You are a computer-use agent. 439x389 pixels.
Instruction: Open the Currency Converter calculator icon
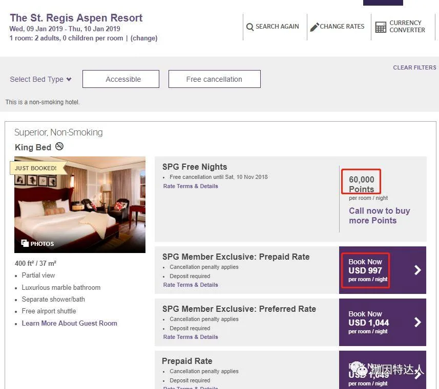click(381, 27)
